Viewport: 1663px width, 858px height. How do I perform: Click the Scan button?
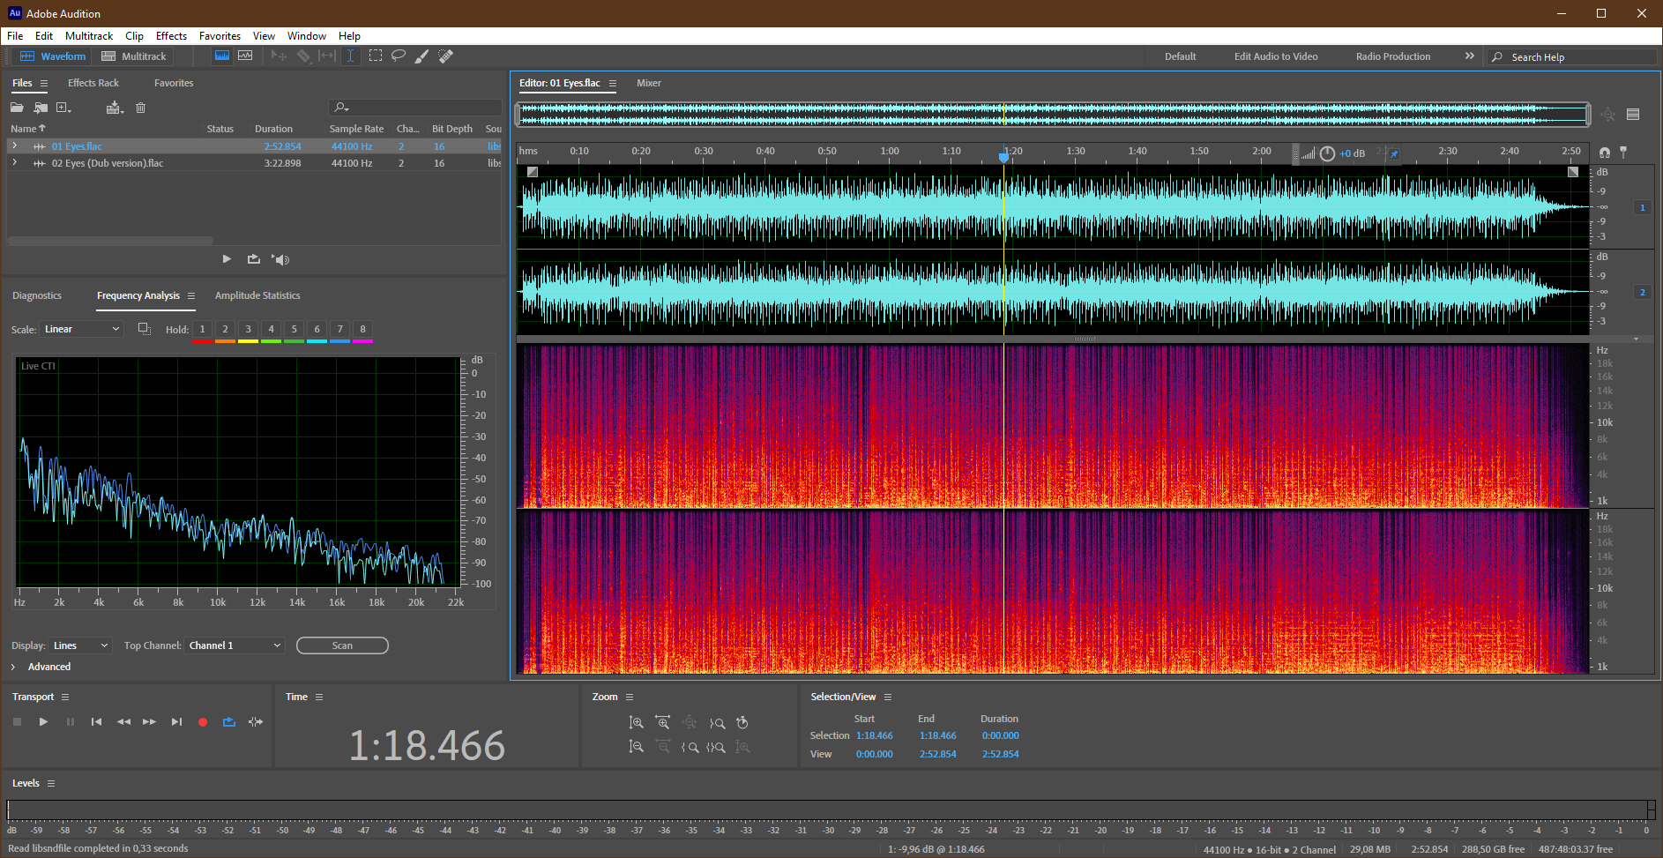342,645
